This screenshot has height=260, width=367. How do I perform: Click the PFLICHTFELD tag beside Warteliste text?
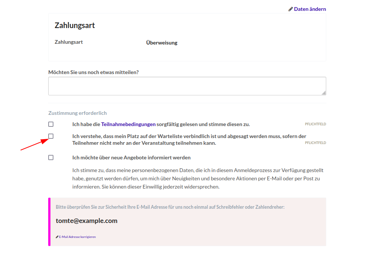click(x=315, y=143)
